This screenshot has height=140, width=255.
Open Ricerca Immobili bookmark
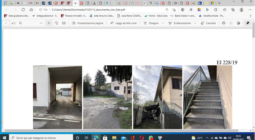pos(74,16)
